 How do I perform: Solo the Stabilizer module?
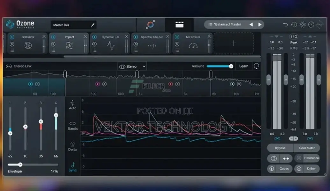[12, 44]
